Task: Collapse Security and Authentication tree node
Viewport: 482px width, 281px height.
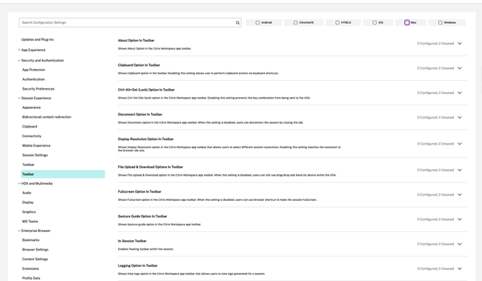Action: coord(19,61)
